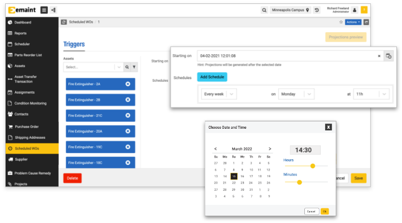The width and height of the screenshot is (402, 223).
Task: Select March 22 in the calendar
Action: [x=234, y=183]
